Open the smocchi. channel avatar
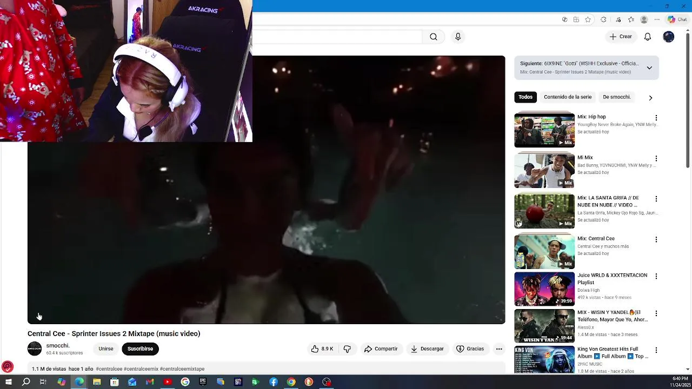The image size is (692, 389). tap(35, 349)
